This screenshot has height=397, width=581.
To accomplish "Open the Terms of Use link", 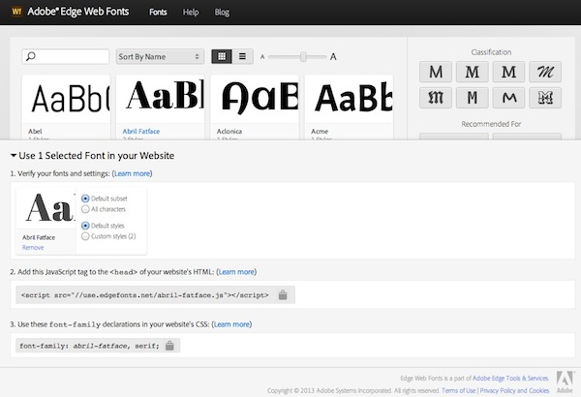I will 459,390.
